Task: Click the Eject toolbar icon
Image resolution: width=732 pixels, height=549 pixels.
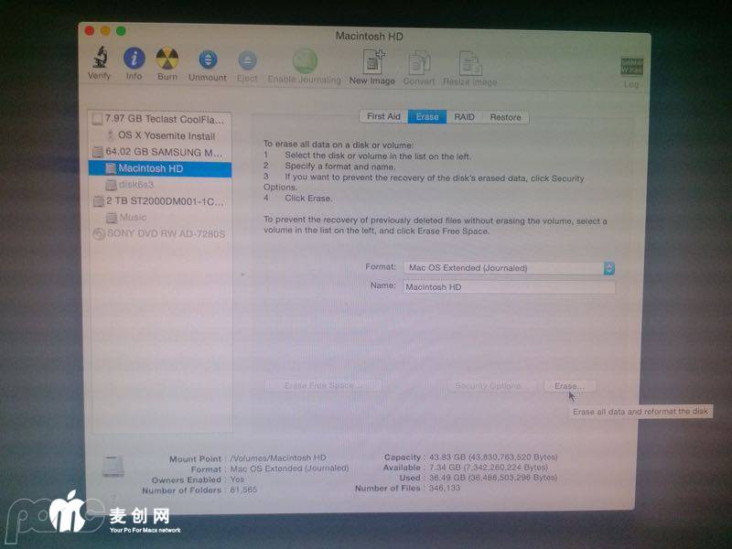Action: coord(247,60)
